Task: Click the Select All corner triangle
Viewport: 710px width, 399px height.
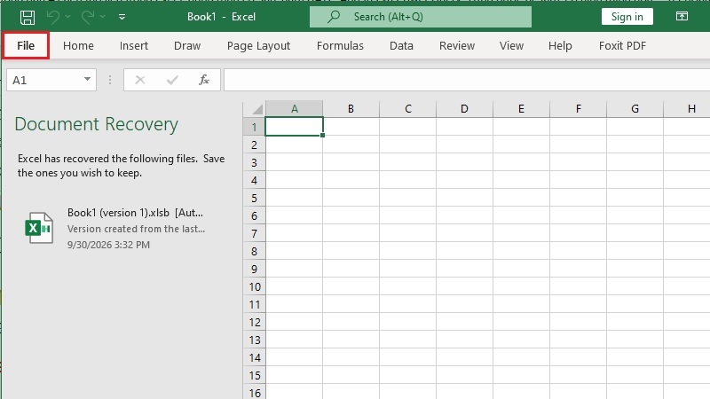Action: point(257,109)
